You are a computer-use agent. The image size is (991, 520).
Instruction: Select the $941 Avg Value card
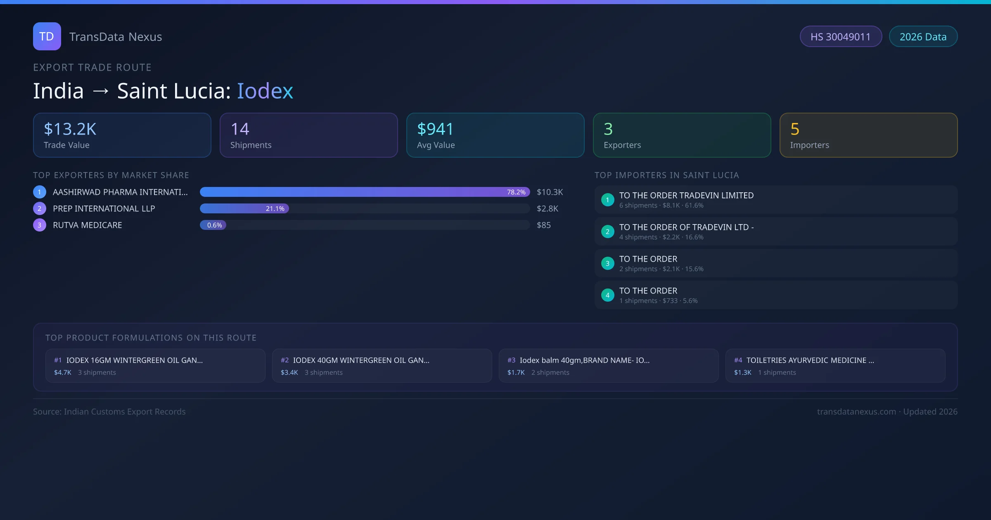pyautogui.click(x=495, y=135)
